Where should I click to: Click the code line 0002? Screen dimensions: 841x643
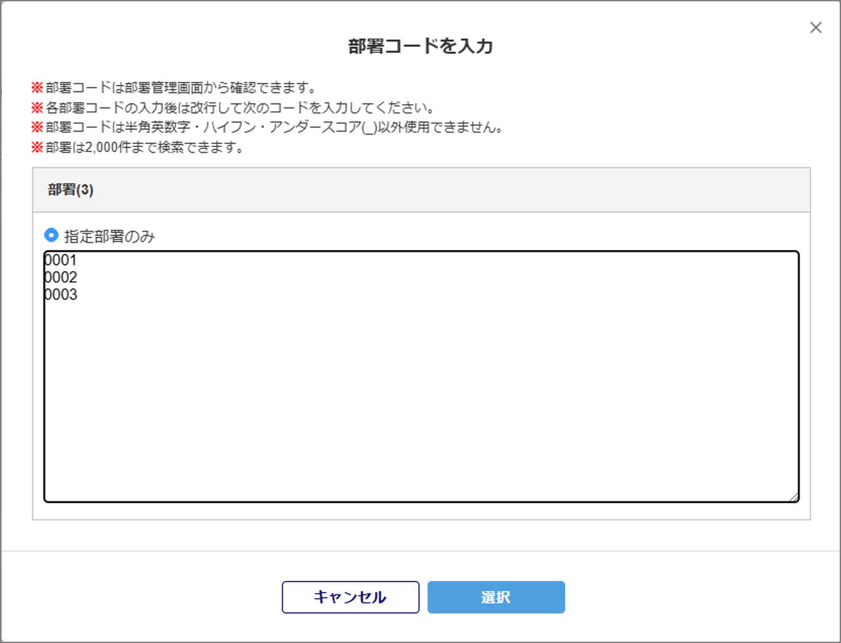61,278
